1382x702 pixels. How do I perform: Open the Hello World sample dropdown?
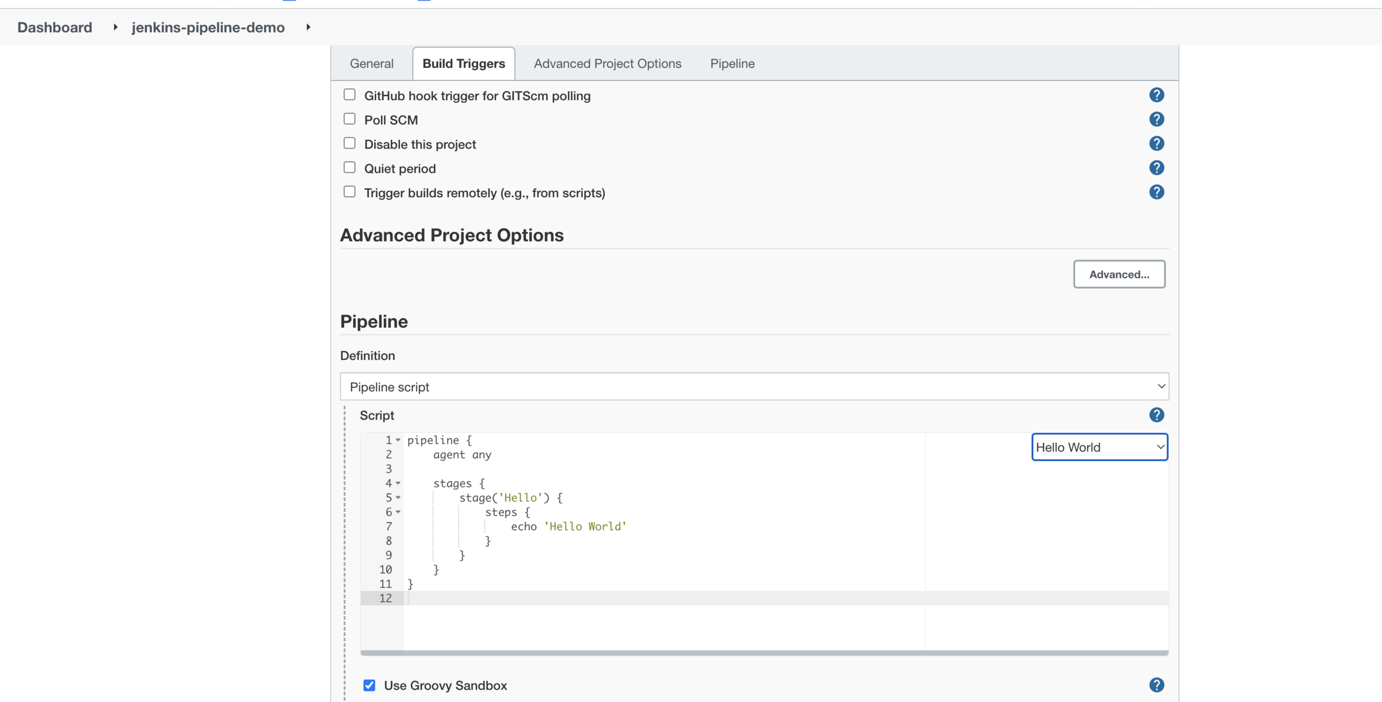[x=1099, y=447]
